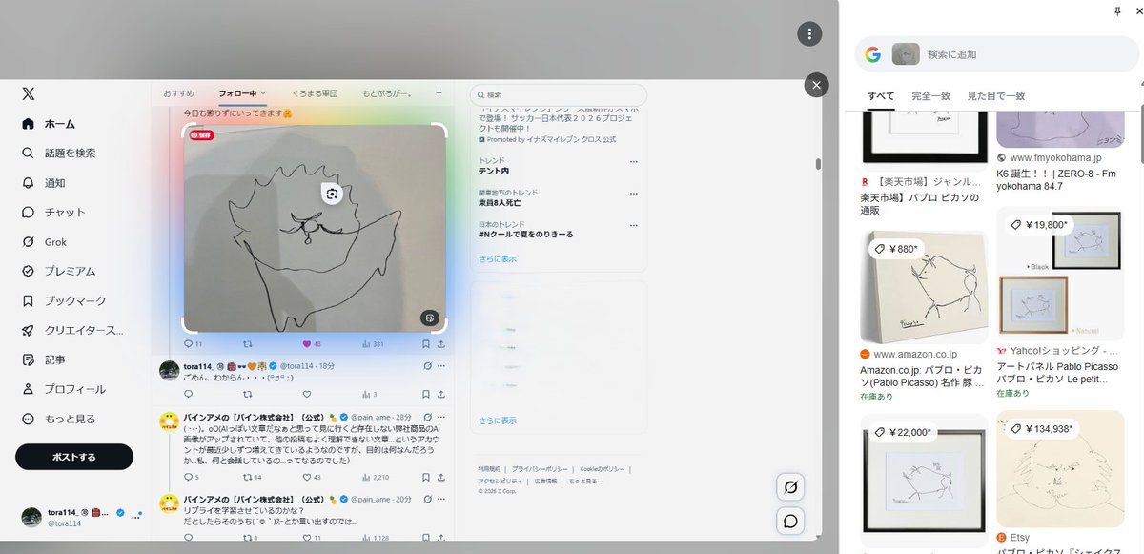Open プライバシーポリシー footer link

(x=540, y=470)
